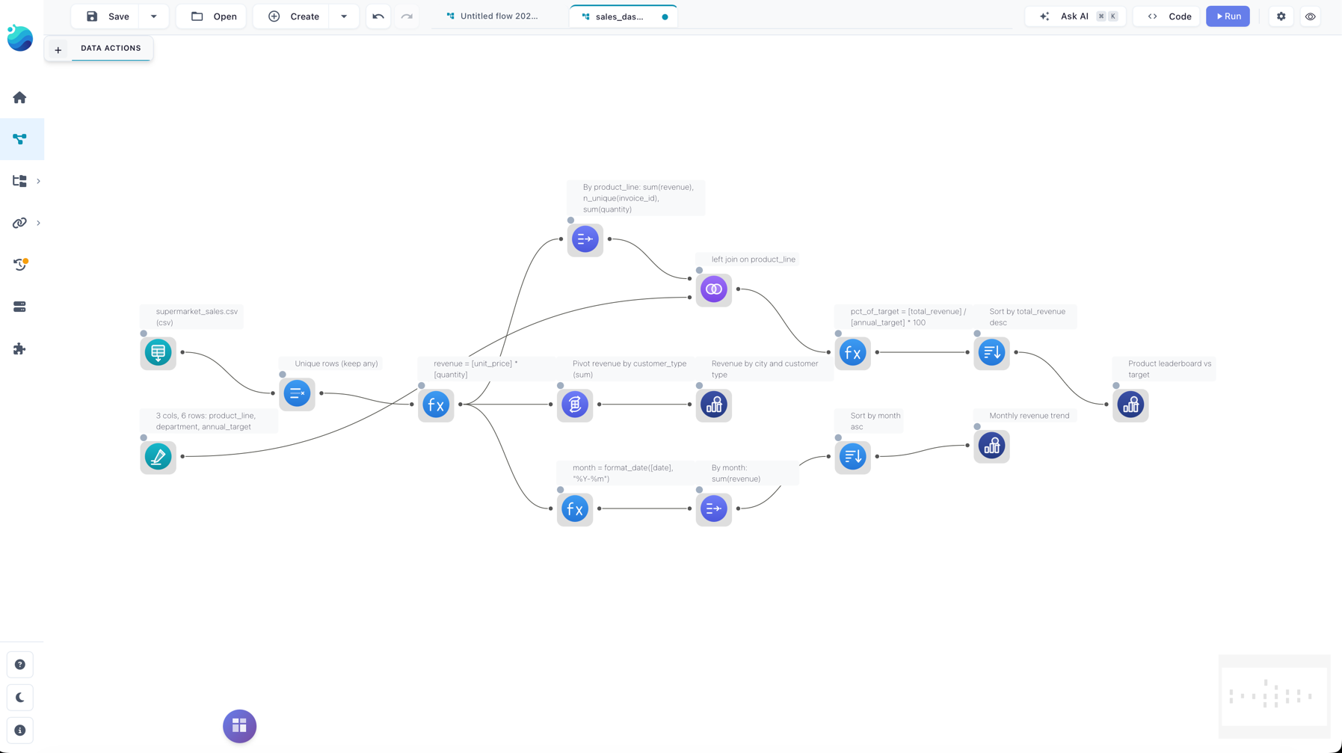The height and width of the screenshot is (753, 1342).
Task: Select the Product leaderboard vs target chart node
Action: coord(1130,405)
